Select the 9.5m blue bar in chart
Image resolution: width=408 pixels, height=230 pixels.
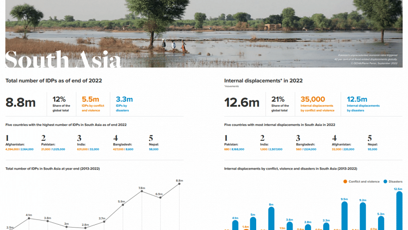pyautogui.click(x=344, y=216)
